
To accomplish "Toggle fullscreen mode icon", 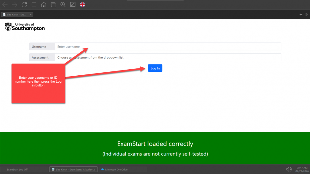I will click(73, 5).
